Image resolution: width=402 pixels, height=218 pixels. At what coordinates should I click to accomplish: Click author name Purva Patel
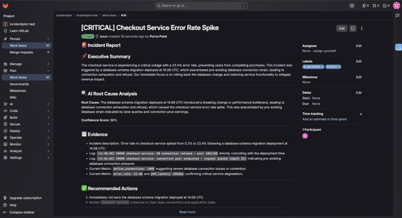pos(158,36)
